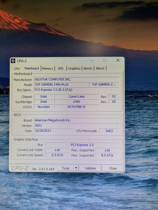The width and height of the screenshot is (158, 210).
Task: Click the Max. Supported link width x16
Action: 107,150
